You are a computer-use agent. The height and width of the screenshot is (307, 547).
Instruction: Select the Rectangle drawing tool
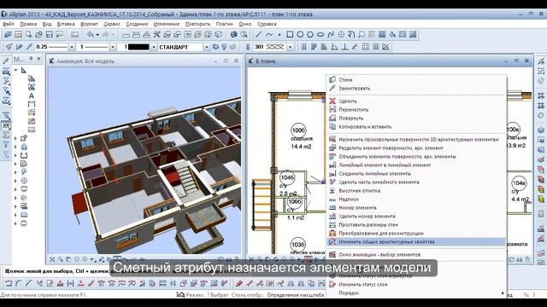290,34
